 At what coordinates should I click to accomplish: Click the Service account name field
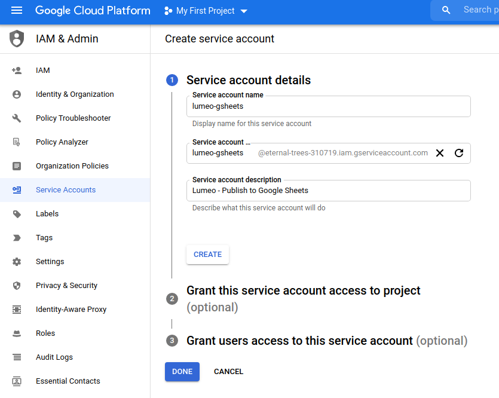(x=329, y=106)
